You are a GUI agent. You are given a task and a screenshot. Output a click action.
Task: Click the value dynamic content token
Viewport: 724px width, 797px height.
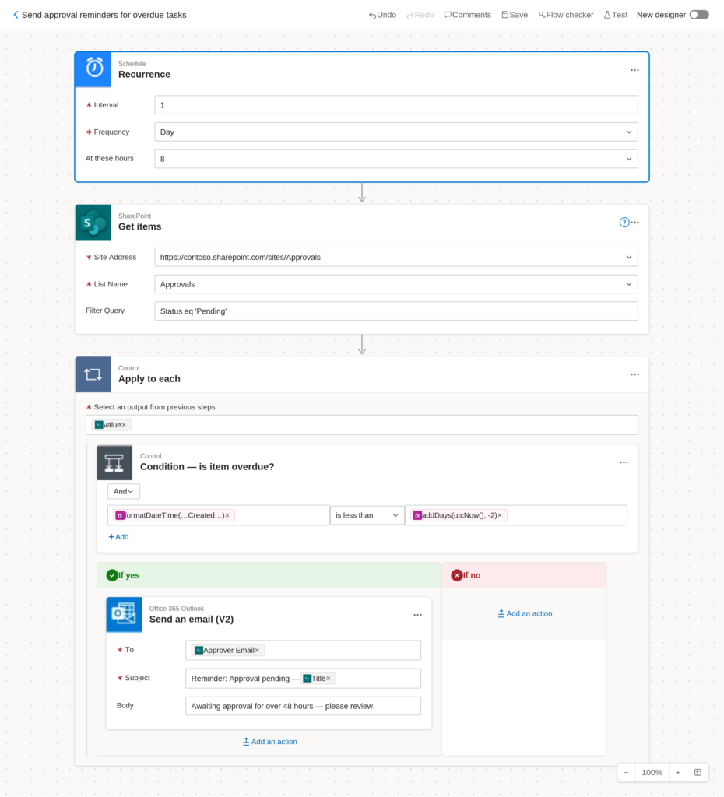[111, 425]
